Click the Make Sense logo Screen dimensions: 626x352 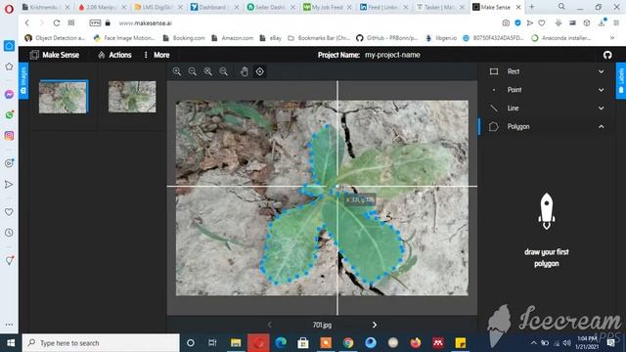coord(55,55)
